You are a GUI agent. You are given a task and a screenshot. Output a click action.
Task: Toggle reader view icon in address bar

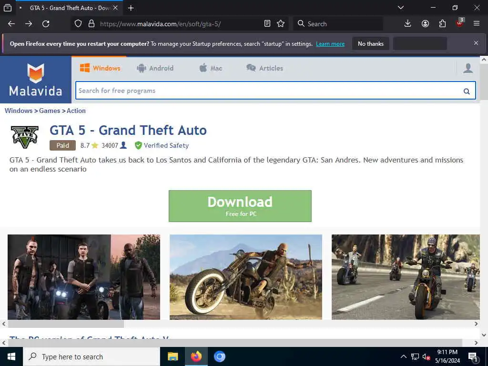click(267, 24)
